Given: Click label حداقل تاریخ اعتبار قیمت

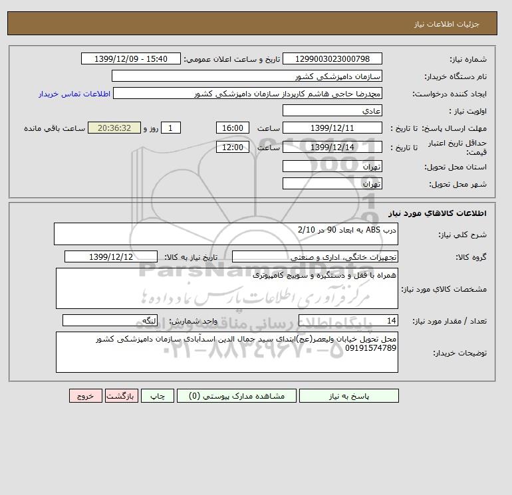Looking at the screenshot, I should point(457,148).
